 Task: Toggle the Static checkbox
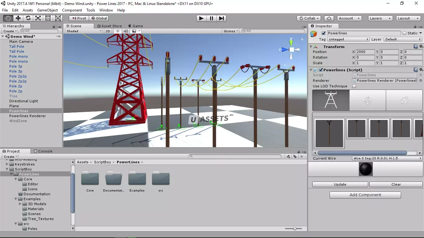(x=404, y=33)
